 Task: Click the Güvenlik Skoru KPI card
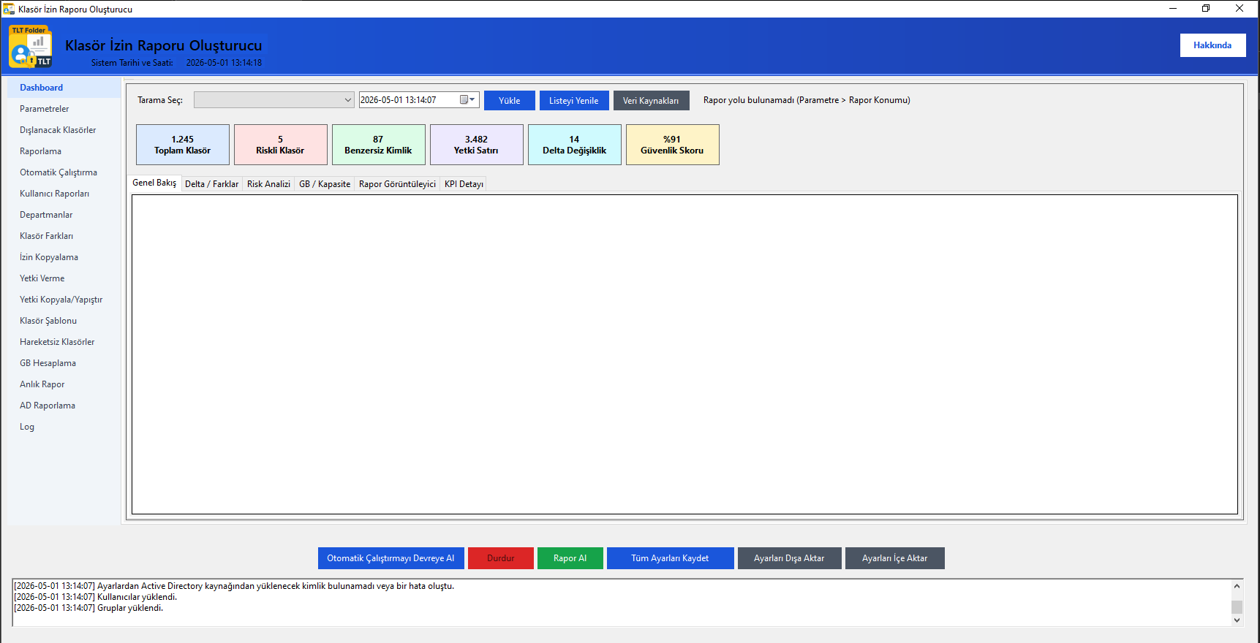[673, 145]
